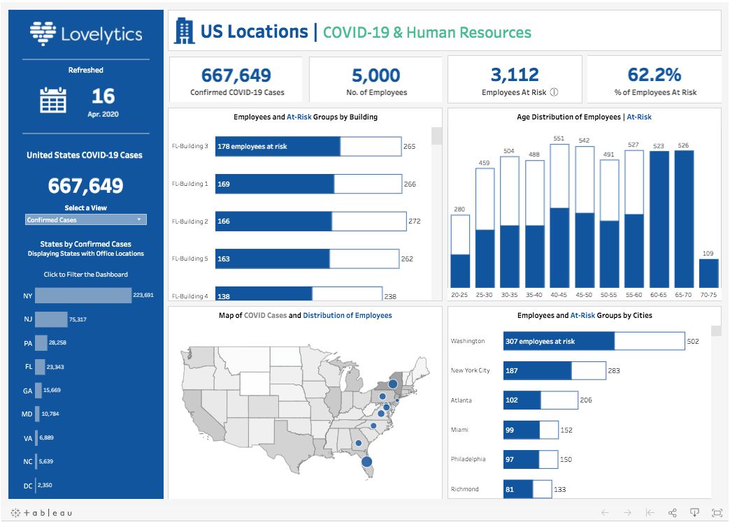
Task: Click the Lovelytics logo
Action: (x=86, y=34)
